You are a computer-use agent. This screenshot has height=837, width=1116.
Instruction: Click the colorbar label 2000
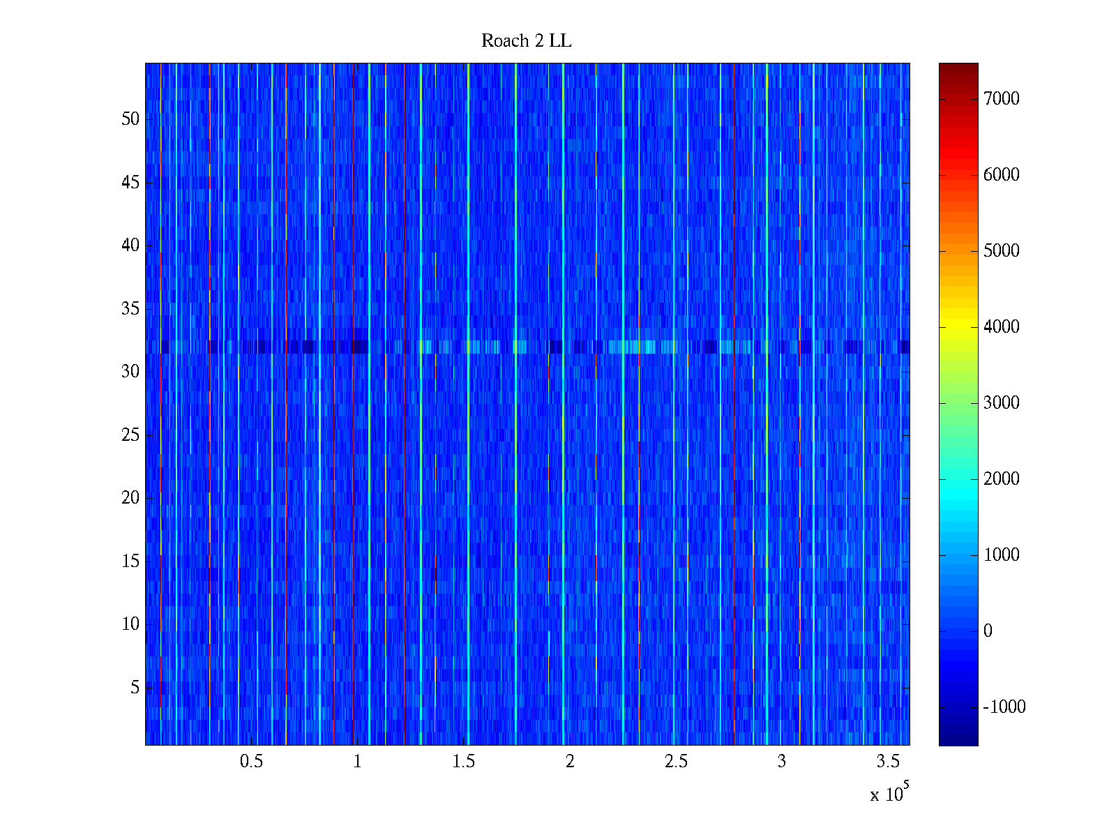coord(1001,479)
